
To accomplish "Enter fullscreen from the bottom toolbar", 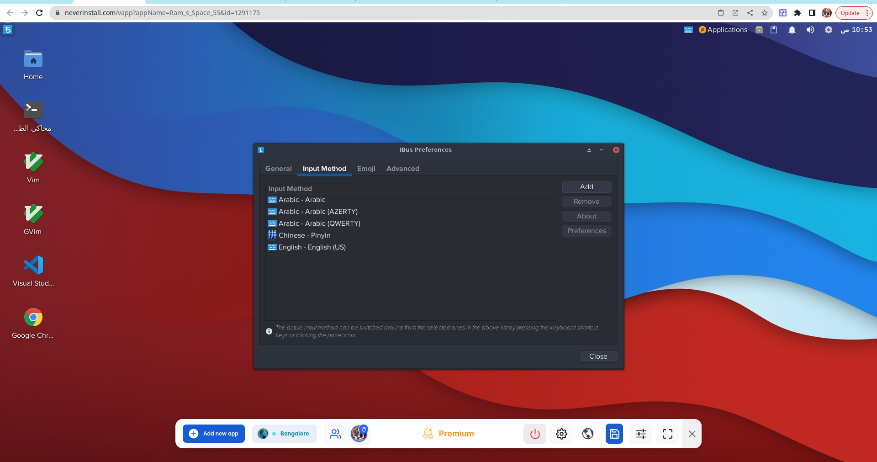I will [667, 434].
